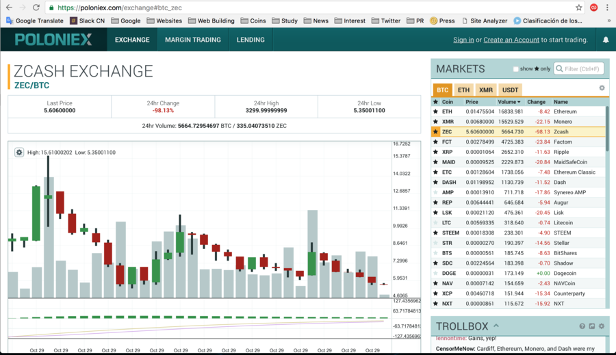Sort markets by star column header

[x=435, y=102]
